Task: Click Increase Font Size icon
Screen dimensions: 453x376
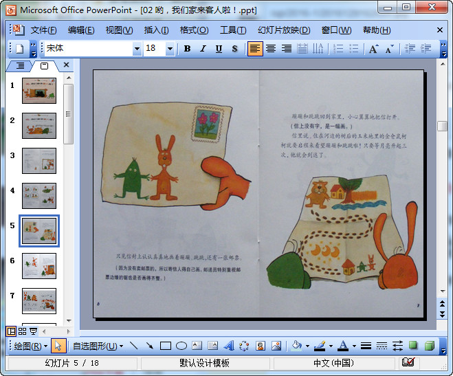Action: tap(373, 49)
